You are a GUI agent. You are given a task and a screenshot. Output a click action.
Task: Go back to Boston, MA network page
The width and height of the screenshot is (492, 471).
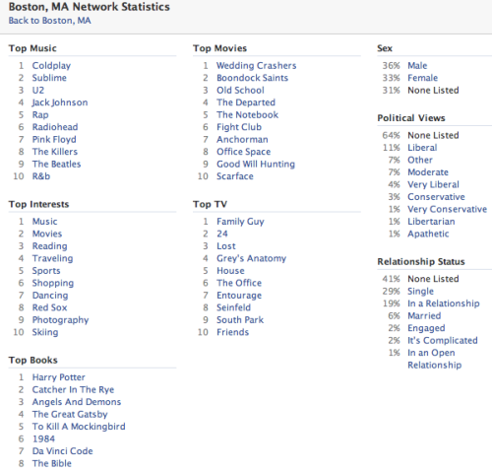(49, 21)
